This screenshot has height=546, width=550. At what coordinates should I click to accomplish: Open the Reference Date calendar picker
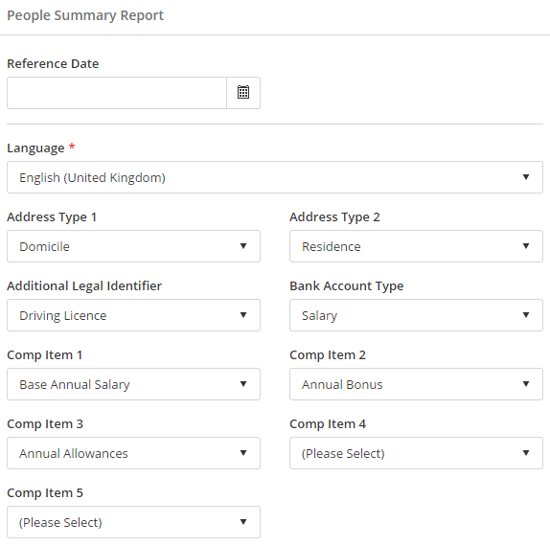coord(243,93)
